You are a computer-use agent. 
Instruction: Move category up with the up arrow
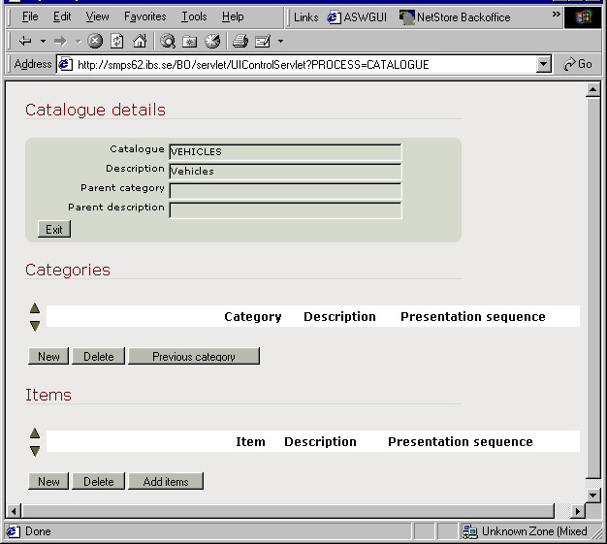coord(35,308)
